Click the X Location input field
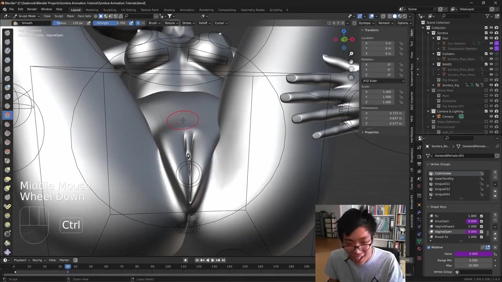This screenshot has height=282, width=502. click(378, 43)
